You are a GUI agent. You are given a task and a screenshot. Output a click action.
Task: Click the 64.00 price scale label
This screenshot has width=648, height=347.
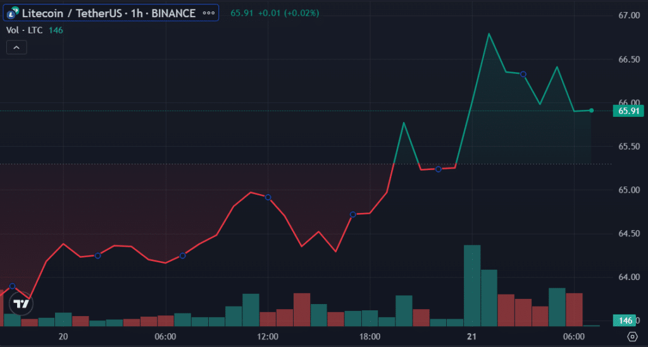pyautogui.click(x=629, y=277)
